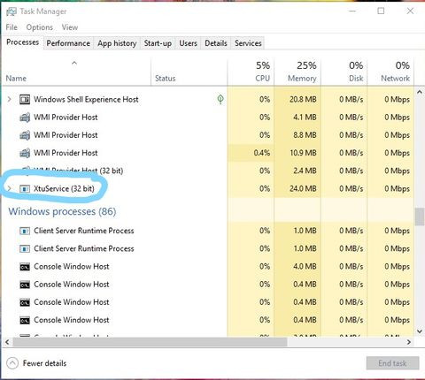Image resolution: width=425 pixels, height=380 pixels.
Task: Switch to the Performance tab
Action: [x=68, y=43]
